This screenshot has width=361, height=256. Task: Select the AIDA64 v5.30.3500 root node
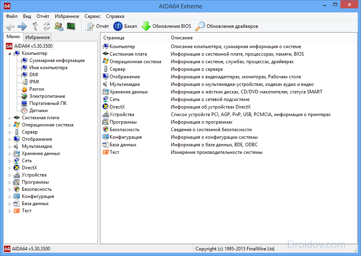[x=33, y=46]
